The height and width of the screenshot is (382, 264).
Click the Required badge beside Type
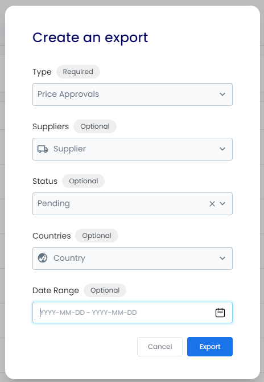click(x=78, y=72)
